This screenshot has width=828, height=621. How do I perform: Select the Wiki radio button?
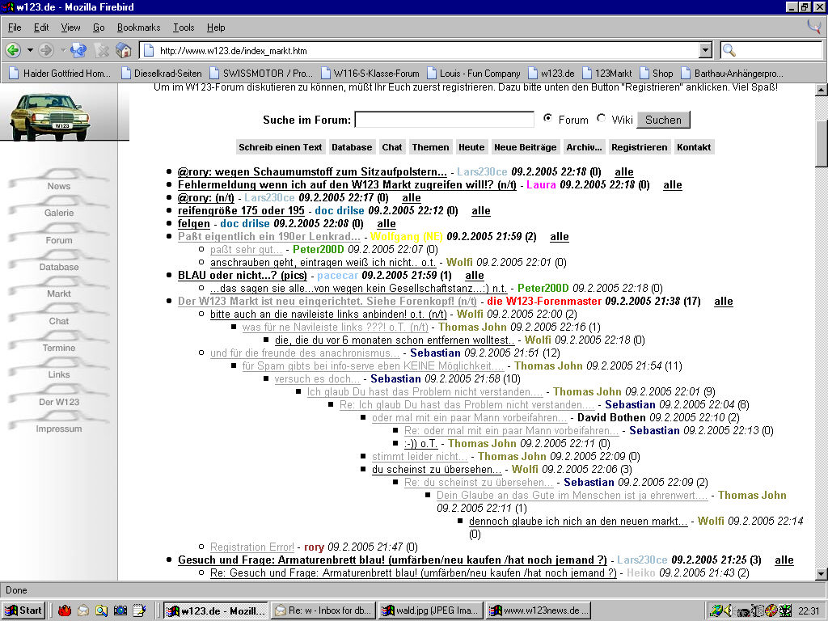601,119
